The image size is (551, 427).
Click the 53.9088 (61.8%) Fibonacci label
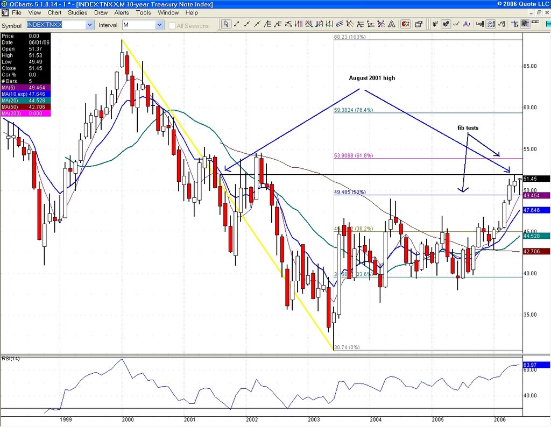[x=354, y=155]
